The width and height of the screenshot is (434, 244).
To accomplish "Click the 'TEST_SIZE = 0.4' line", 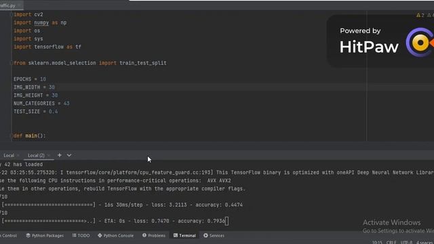I will (36, 111).
